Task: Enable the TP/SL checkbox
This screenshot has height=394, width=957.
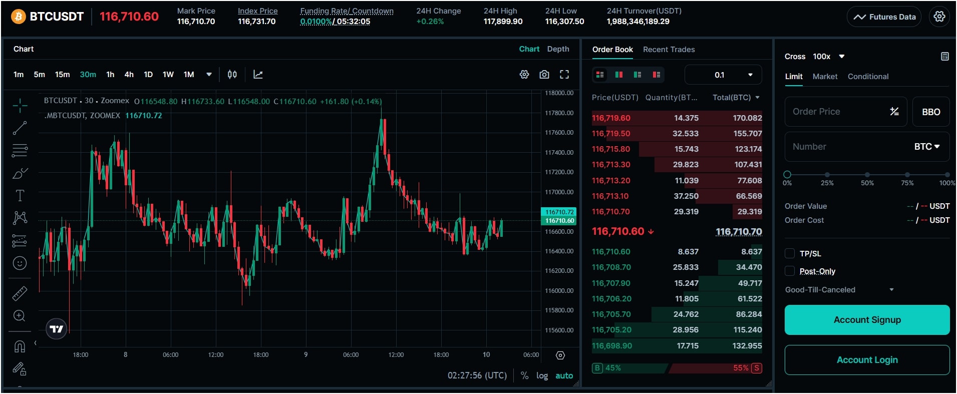Action: pos(790,253)
